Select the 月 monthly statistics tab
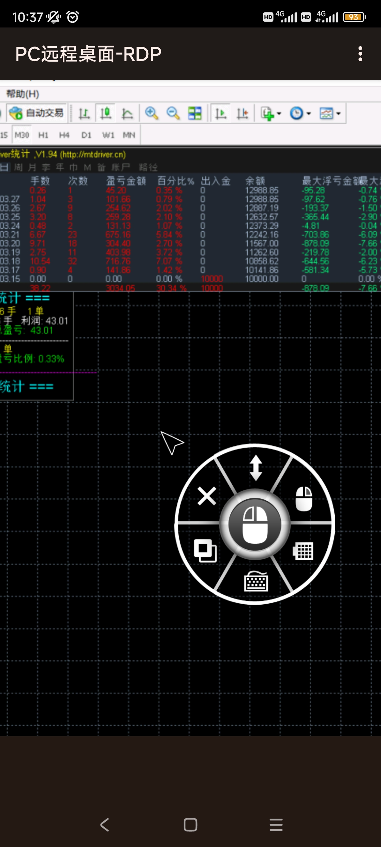Screen dimensions: 381x847 click(x=32, y=168)
